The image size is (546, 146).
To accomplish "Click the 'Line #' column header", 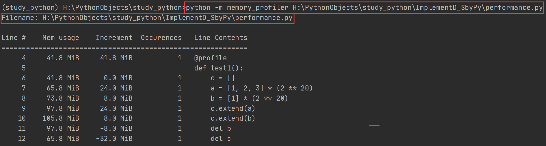I will click(x=14, y=38).
